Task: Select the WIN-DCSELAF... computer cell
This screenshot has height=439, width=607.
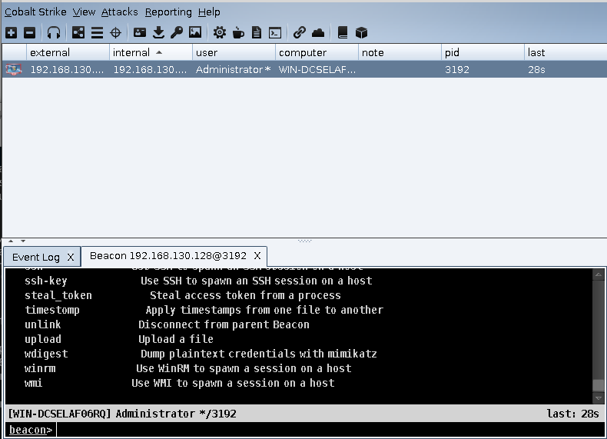Action: [x=317, y=70]
